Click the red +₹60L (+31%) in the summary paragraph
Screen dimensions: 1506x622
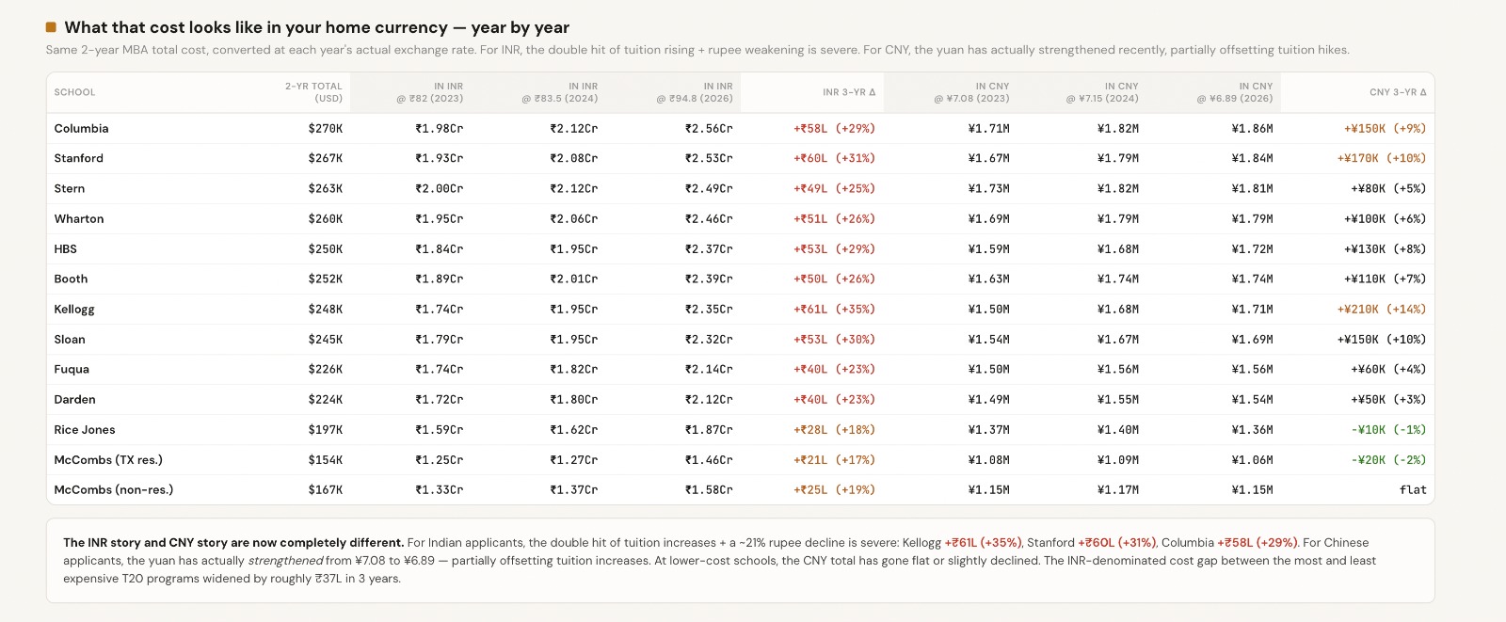(1115, 543)
